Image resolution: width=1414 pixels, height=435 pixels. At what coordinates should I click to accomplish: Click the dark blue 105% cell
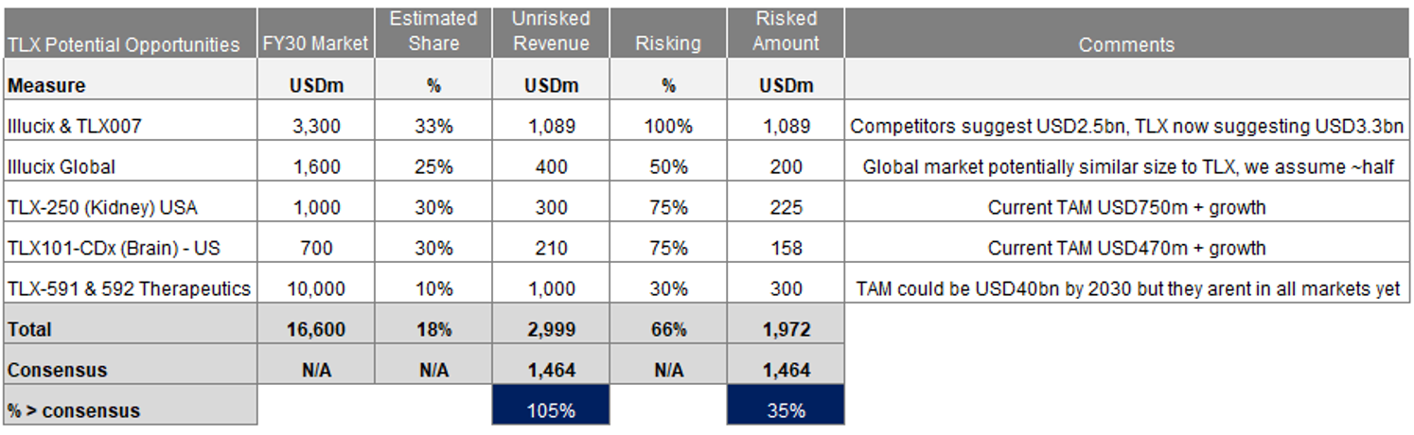click(551, 410)
